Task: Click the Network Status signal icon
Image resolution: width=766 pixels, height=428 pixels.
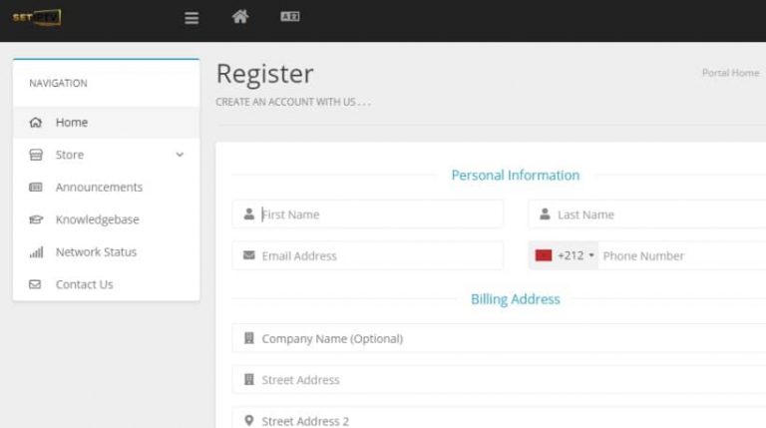Action: pyautogui.click(x=36, y=252)
